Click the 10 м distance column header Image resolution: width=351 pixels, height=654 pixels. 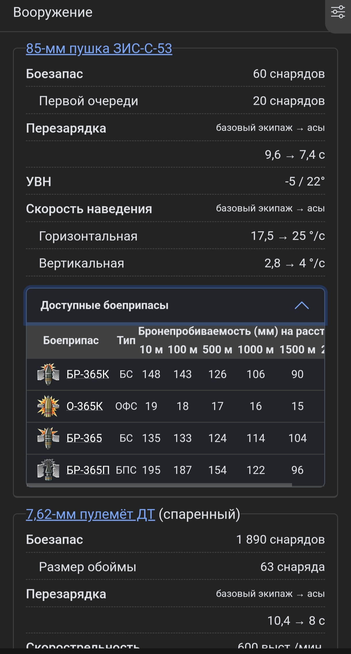[x=151, y=349]
